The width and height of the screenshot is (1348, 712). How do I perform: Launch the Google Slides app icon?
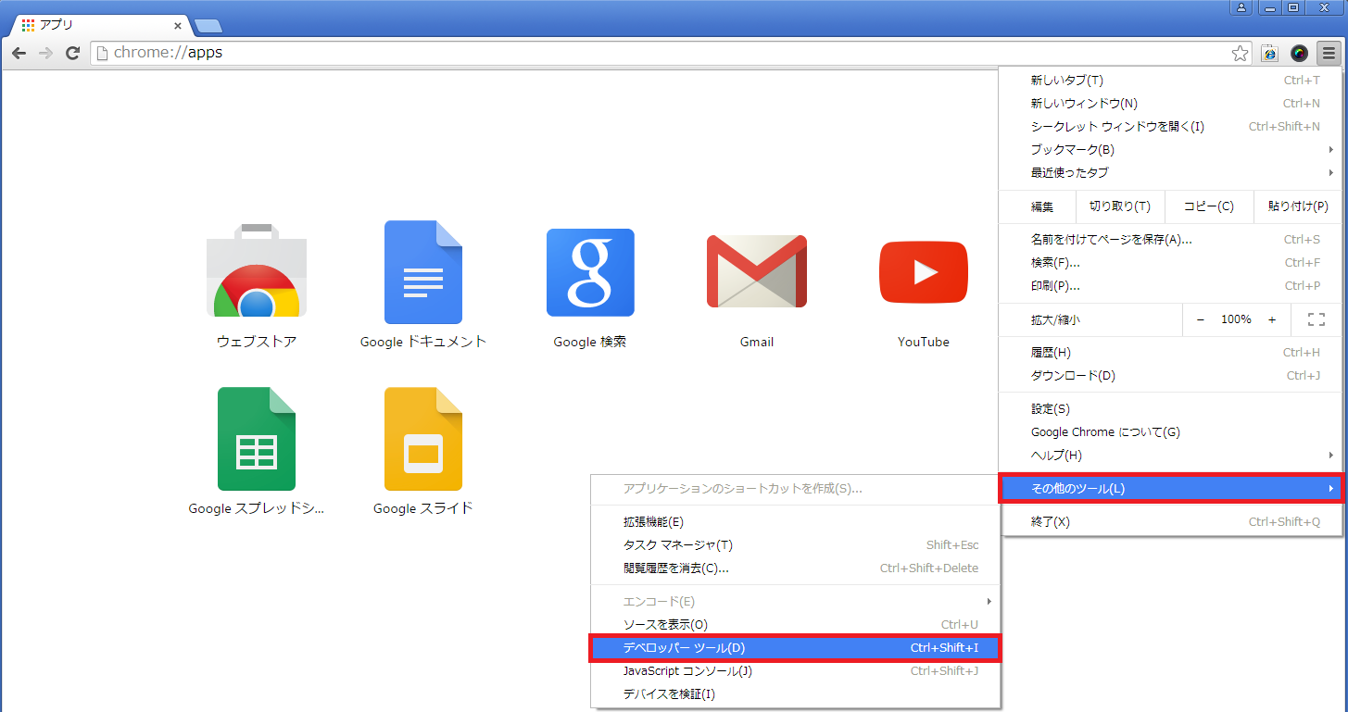tap(423, 438)
